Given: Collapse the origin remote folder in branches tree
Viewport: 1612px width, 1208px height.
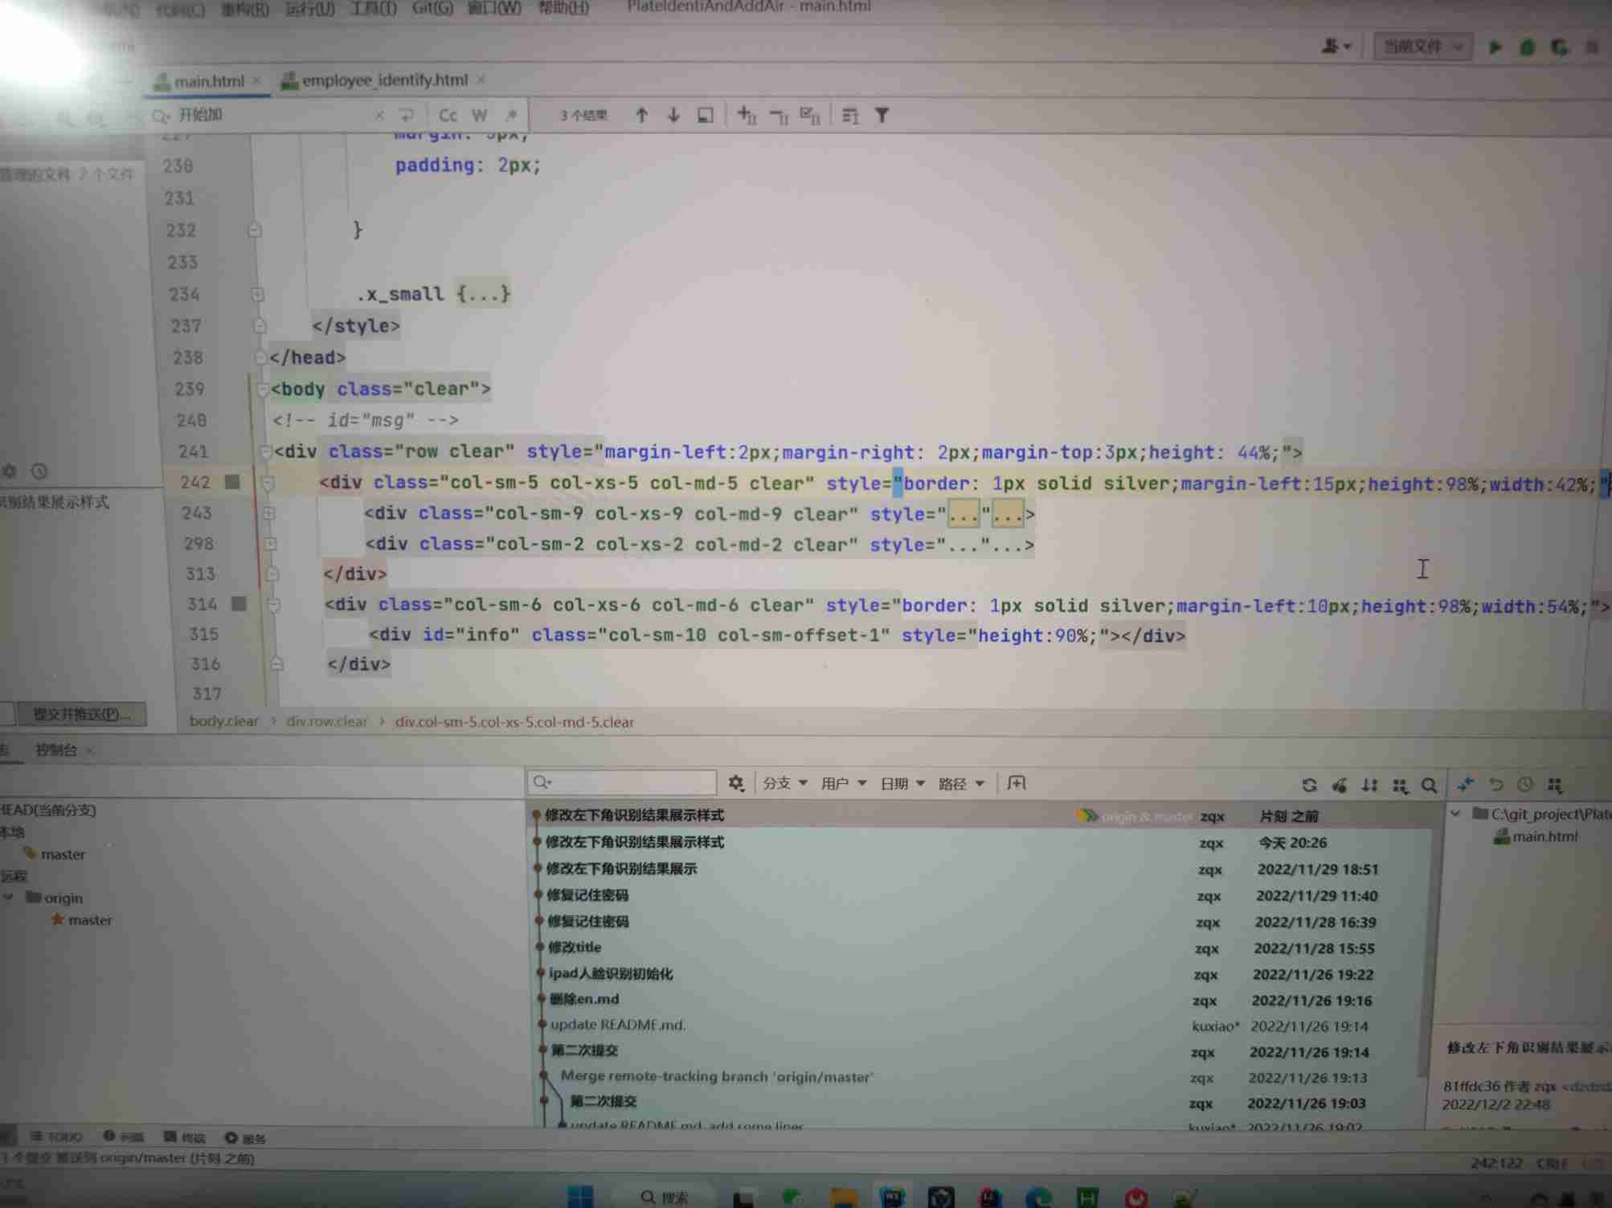Looking at the screenshot, I should [10, 897].
